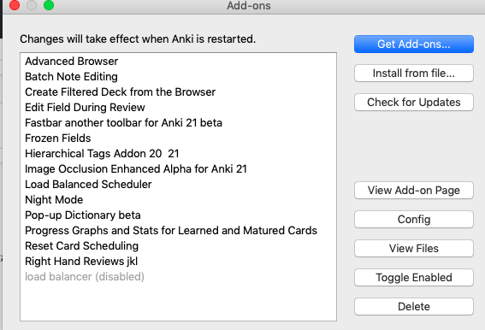Viewport: 485px width, 330px height.
Task: Select Batch Note Editing add-on
Action: pos(178,77)
